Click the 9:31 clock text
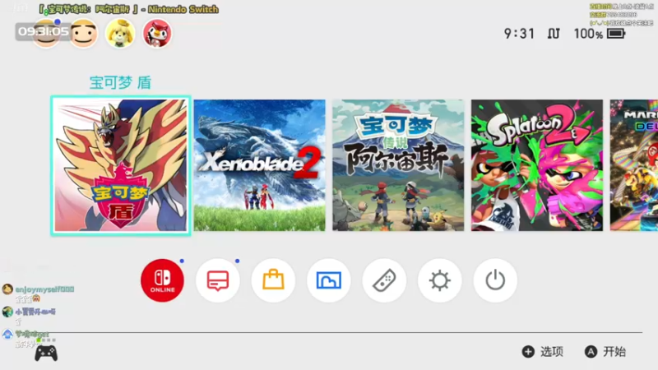Image resolution: width=658 pixels, height=370 pixels. [x=519, y=34]
